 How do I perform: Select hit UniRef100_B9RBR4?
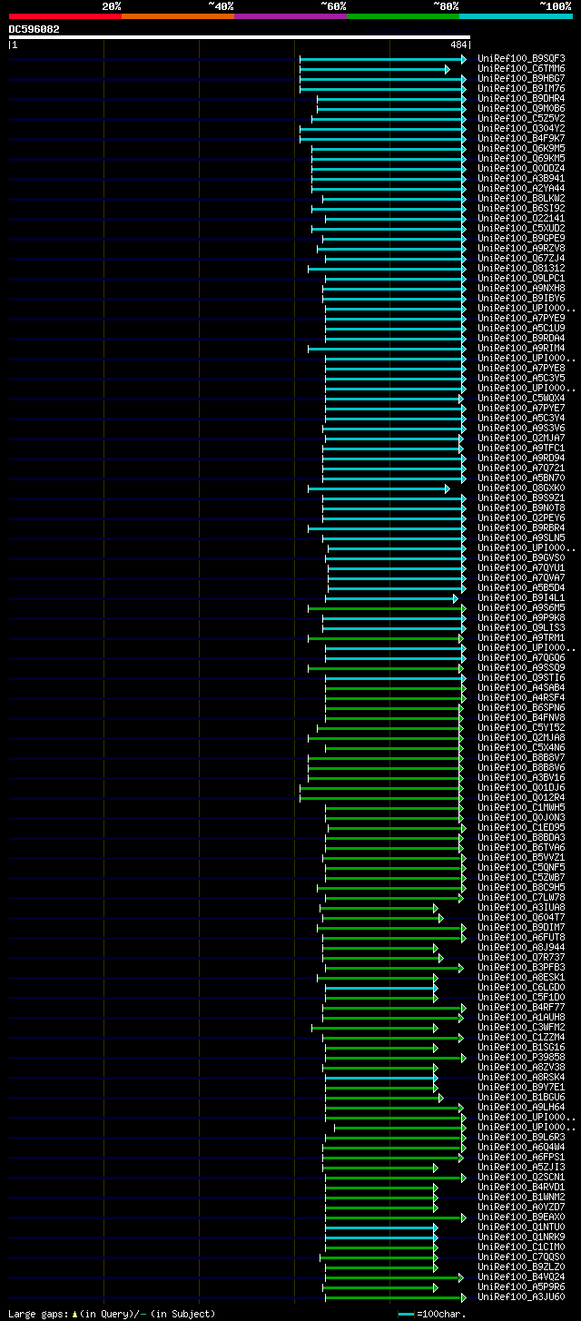pos(521,528)
